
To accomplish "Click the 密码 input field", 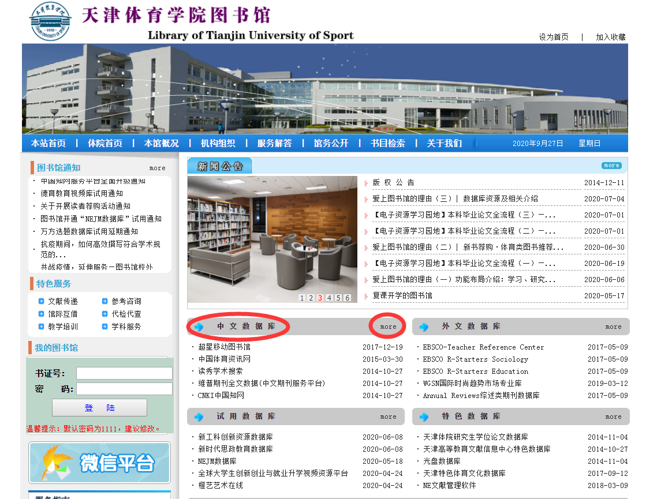I will coord(124,389).
